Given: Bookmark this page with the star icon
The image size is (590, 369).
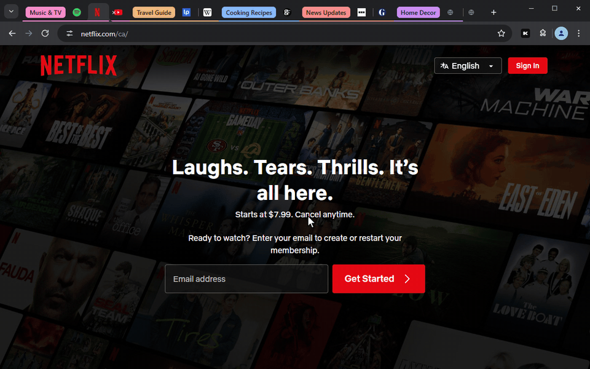Looking at the screenshot, I should click(502, 33).
